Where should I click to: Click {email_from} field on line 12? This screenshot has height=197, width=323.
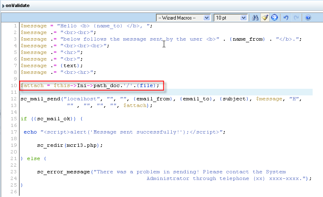[153, 99]
